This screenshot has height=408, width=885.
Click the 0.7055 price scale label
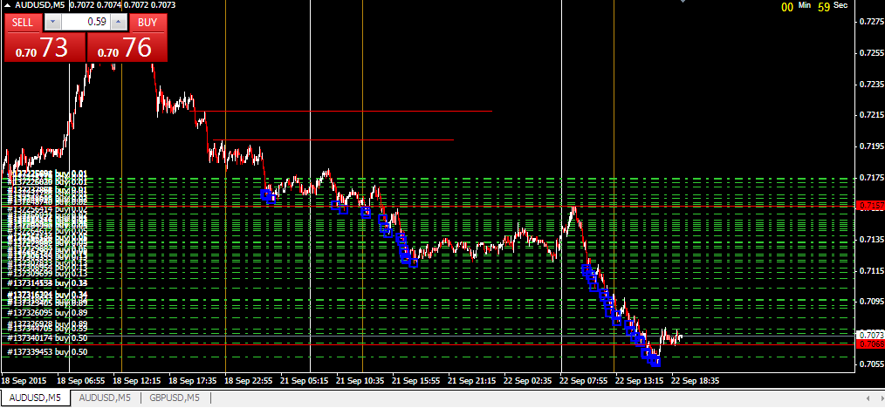[871, 364]
